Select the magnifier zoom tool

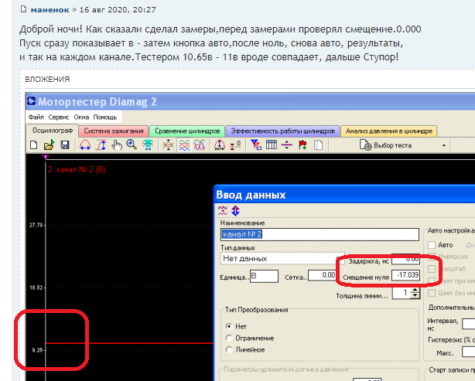tap(132, 145)
